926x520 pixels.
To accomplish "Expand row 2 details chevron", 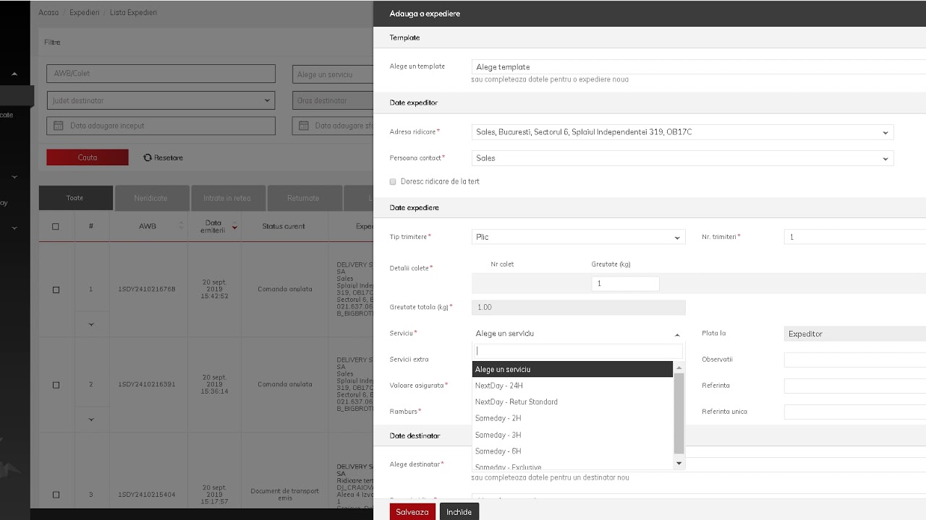I will (x=91, y=420).
